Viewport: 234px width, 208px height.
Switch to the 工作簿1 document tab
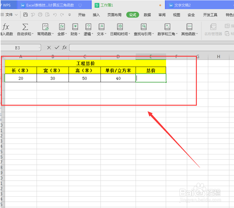[x=128, y=5]
